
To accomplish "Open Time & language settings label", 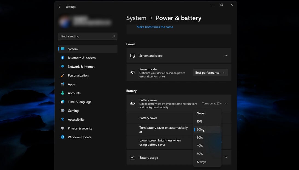I will (x=80, y=102).
